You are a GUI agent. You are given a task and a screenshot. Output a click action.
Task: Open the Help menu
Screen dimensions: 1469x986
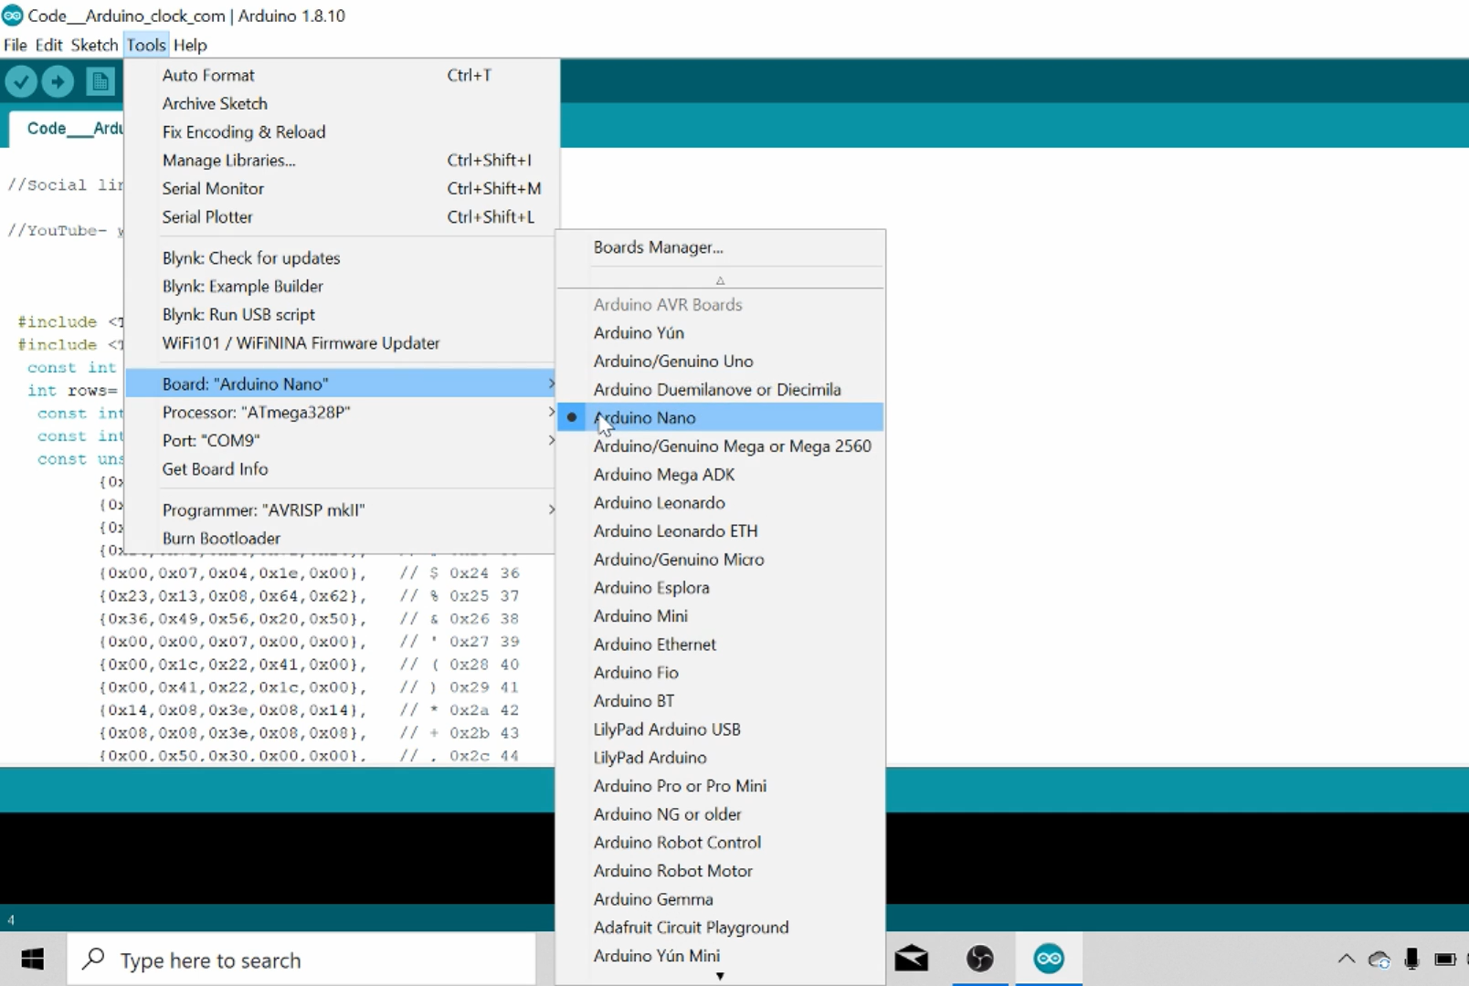pos(189,45)
